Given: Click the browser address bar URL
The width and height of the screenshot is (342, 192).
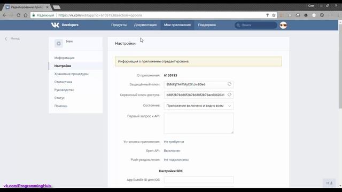Looking at the screenshot, I should [x=100, y=15].
